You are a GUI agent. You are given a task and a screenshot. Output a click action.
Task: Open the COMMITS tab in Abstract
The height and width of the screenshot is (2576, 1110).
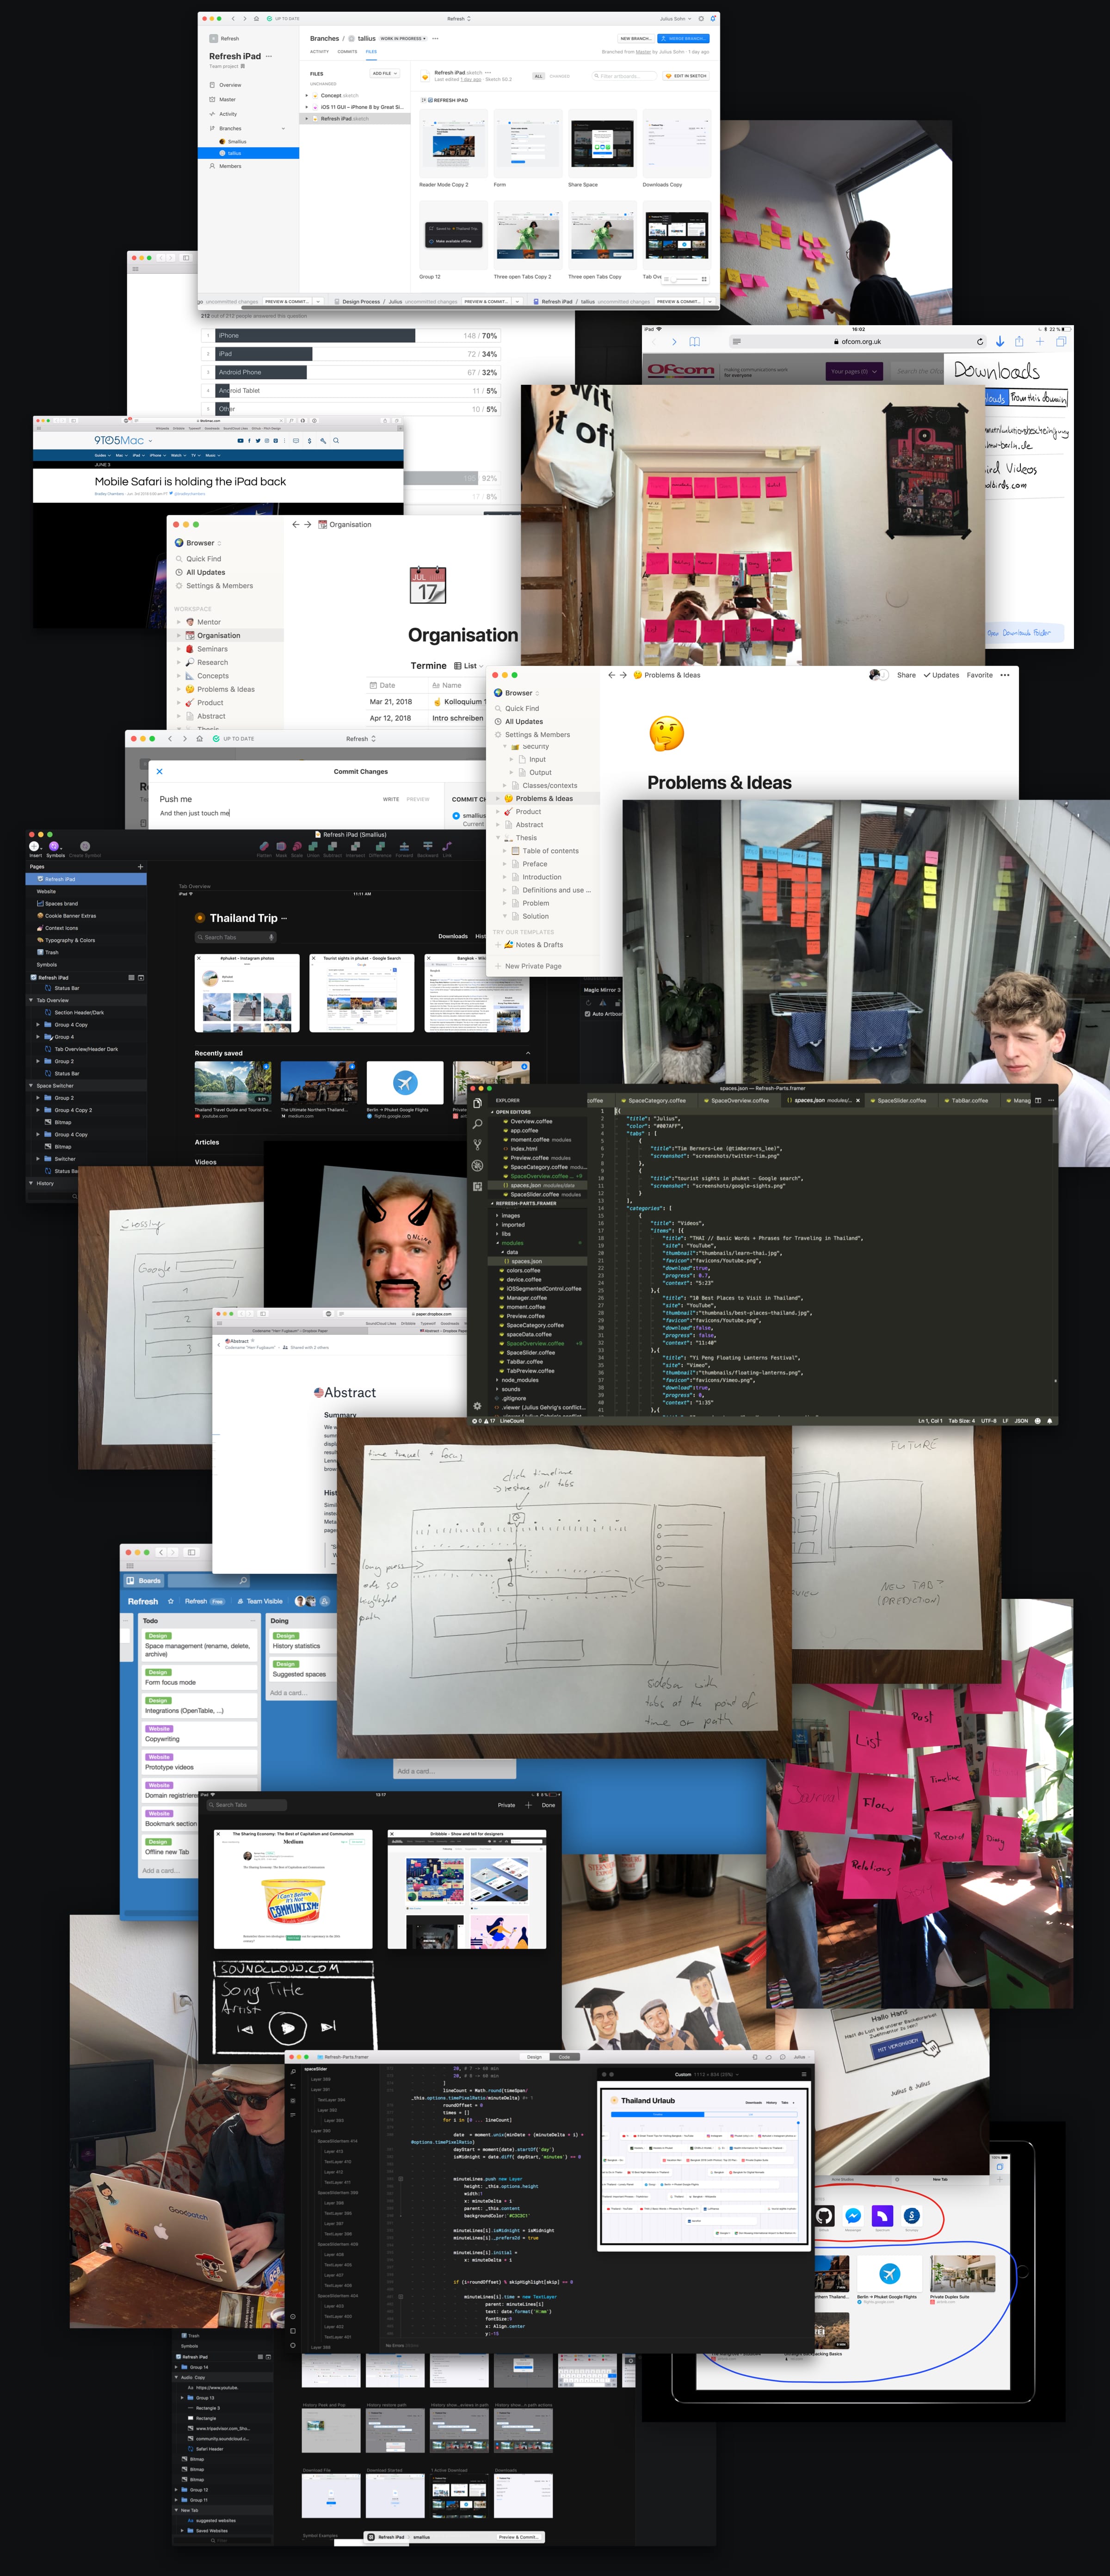347,51
